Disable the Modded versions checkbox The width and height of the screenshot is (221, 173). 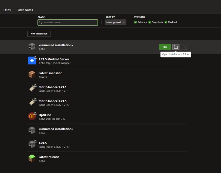click(166, 22)
